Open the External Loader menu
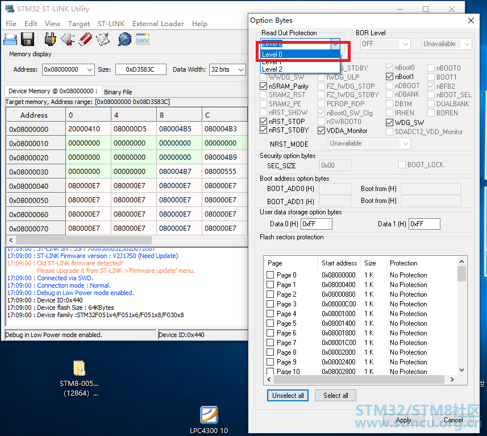Viewport: 487px width, 436px height. pos(158,24)
